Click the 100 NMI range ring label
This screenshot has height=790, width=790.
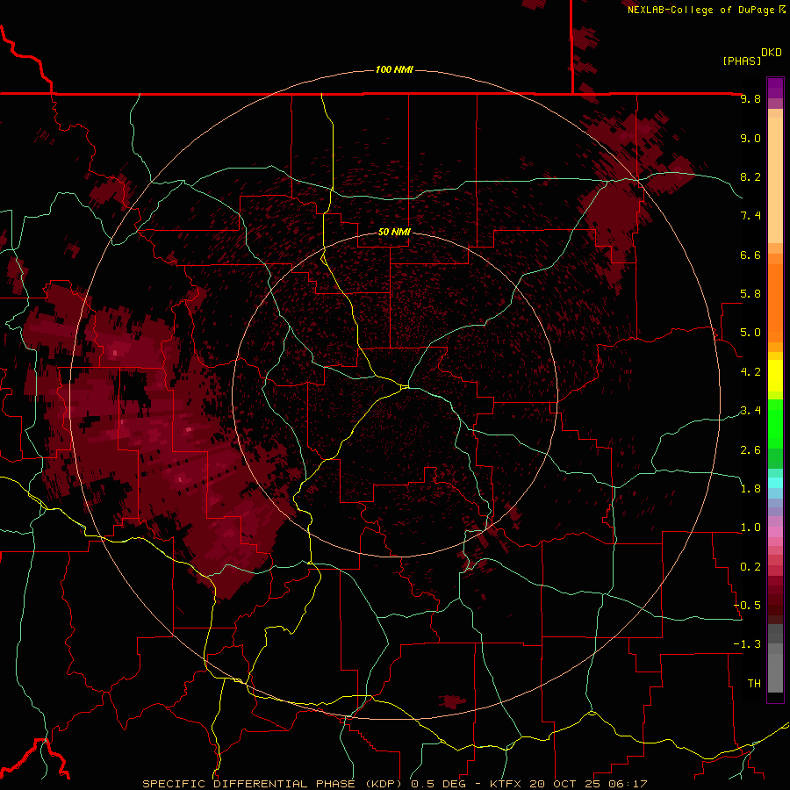394,69
